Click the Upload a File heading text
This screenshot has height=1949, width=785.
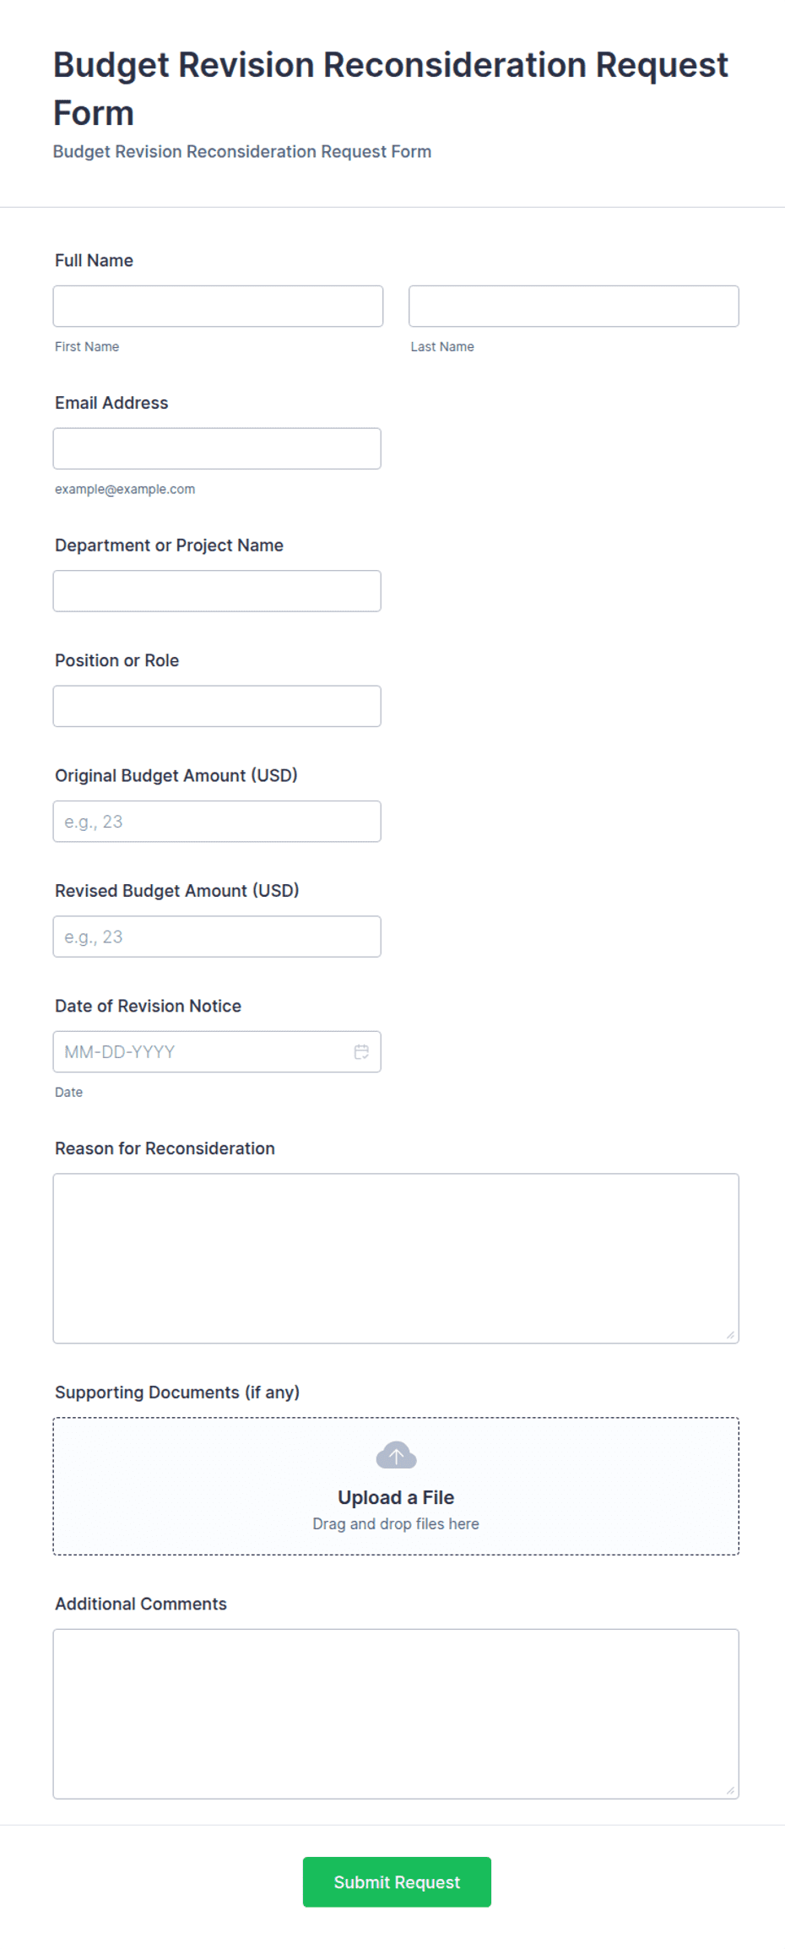pyautogui.click(x=396, y=1497)
